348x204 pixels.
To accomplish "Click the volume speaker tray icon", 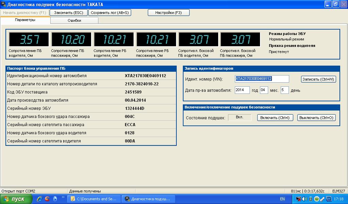I will pos(304,199).
